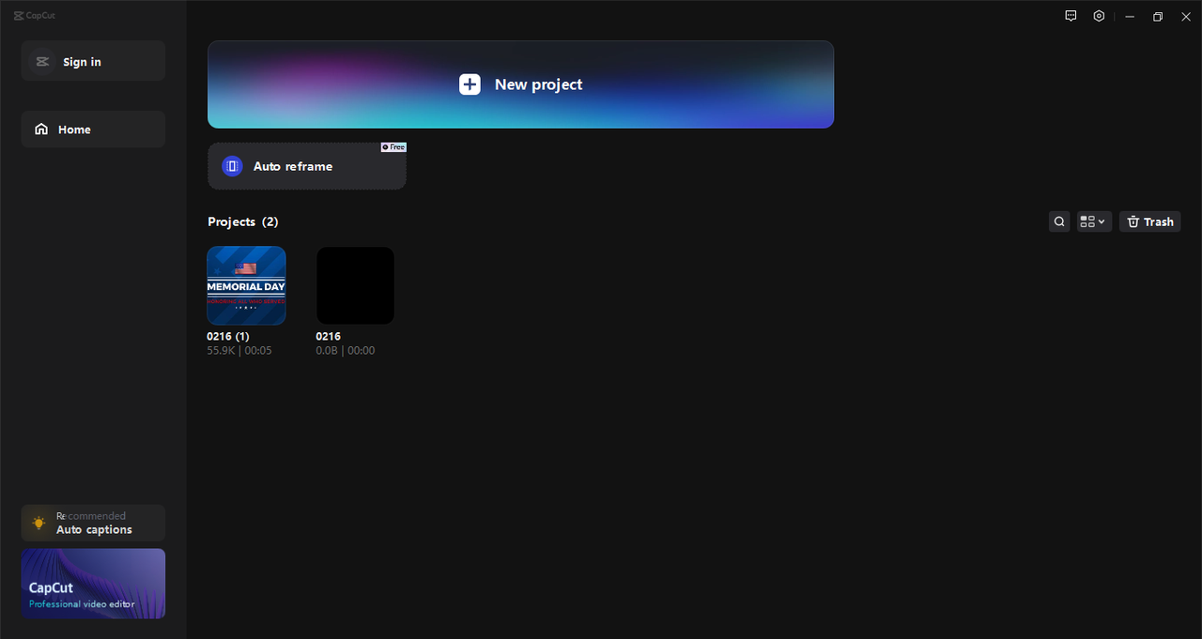Click the CapCut Professional video editor banner

(x=93, y=584)
